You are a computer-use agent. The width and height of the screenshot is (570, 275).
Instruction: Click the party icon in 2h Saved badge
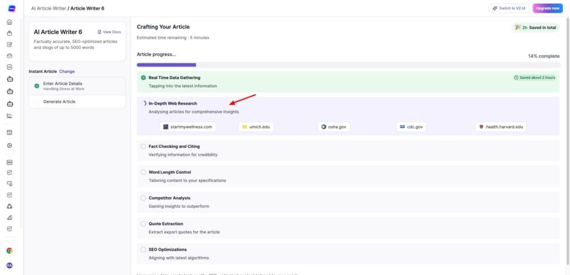518,28
